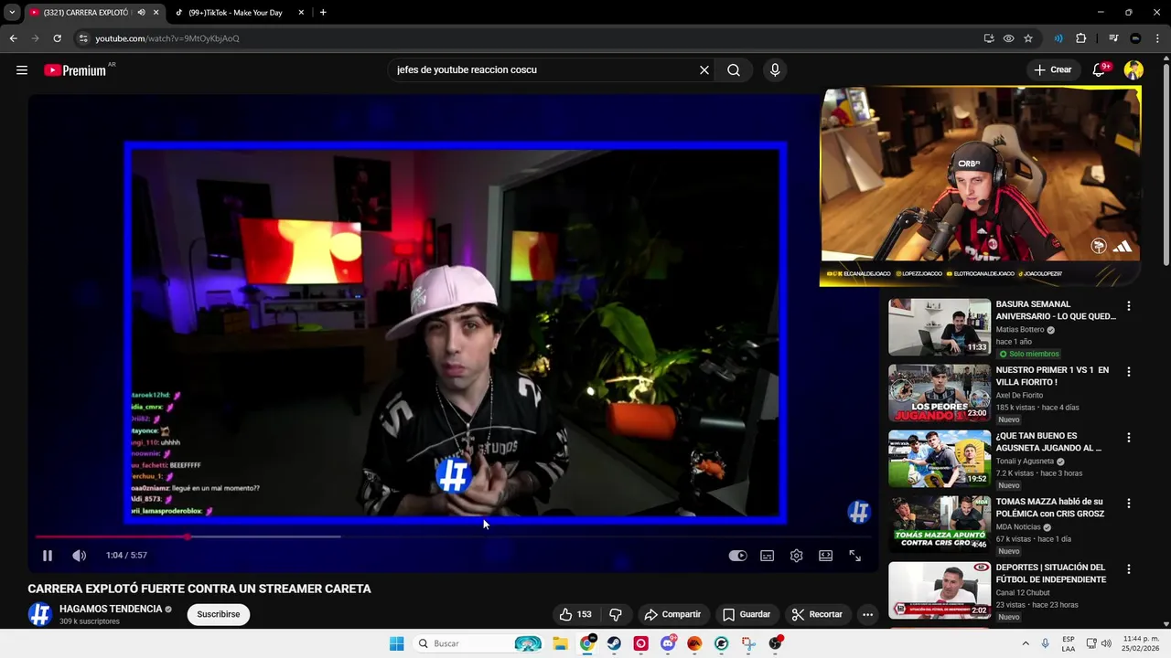
Task: Open options for NUESTRO PRIMER 1 VS 1
Action: click(1129, 372)
